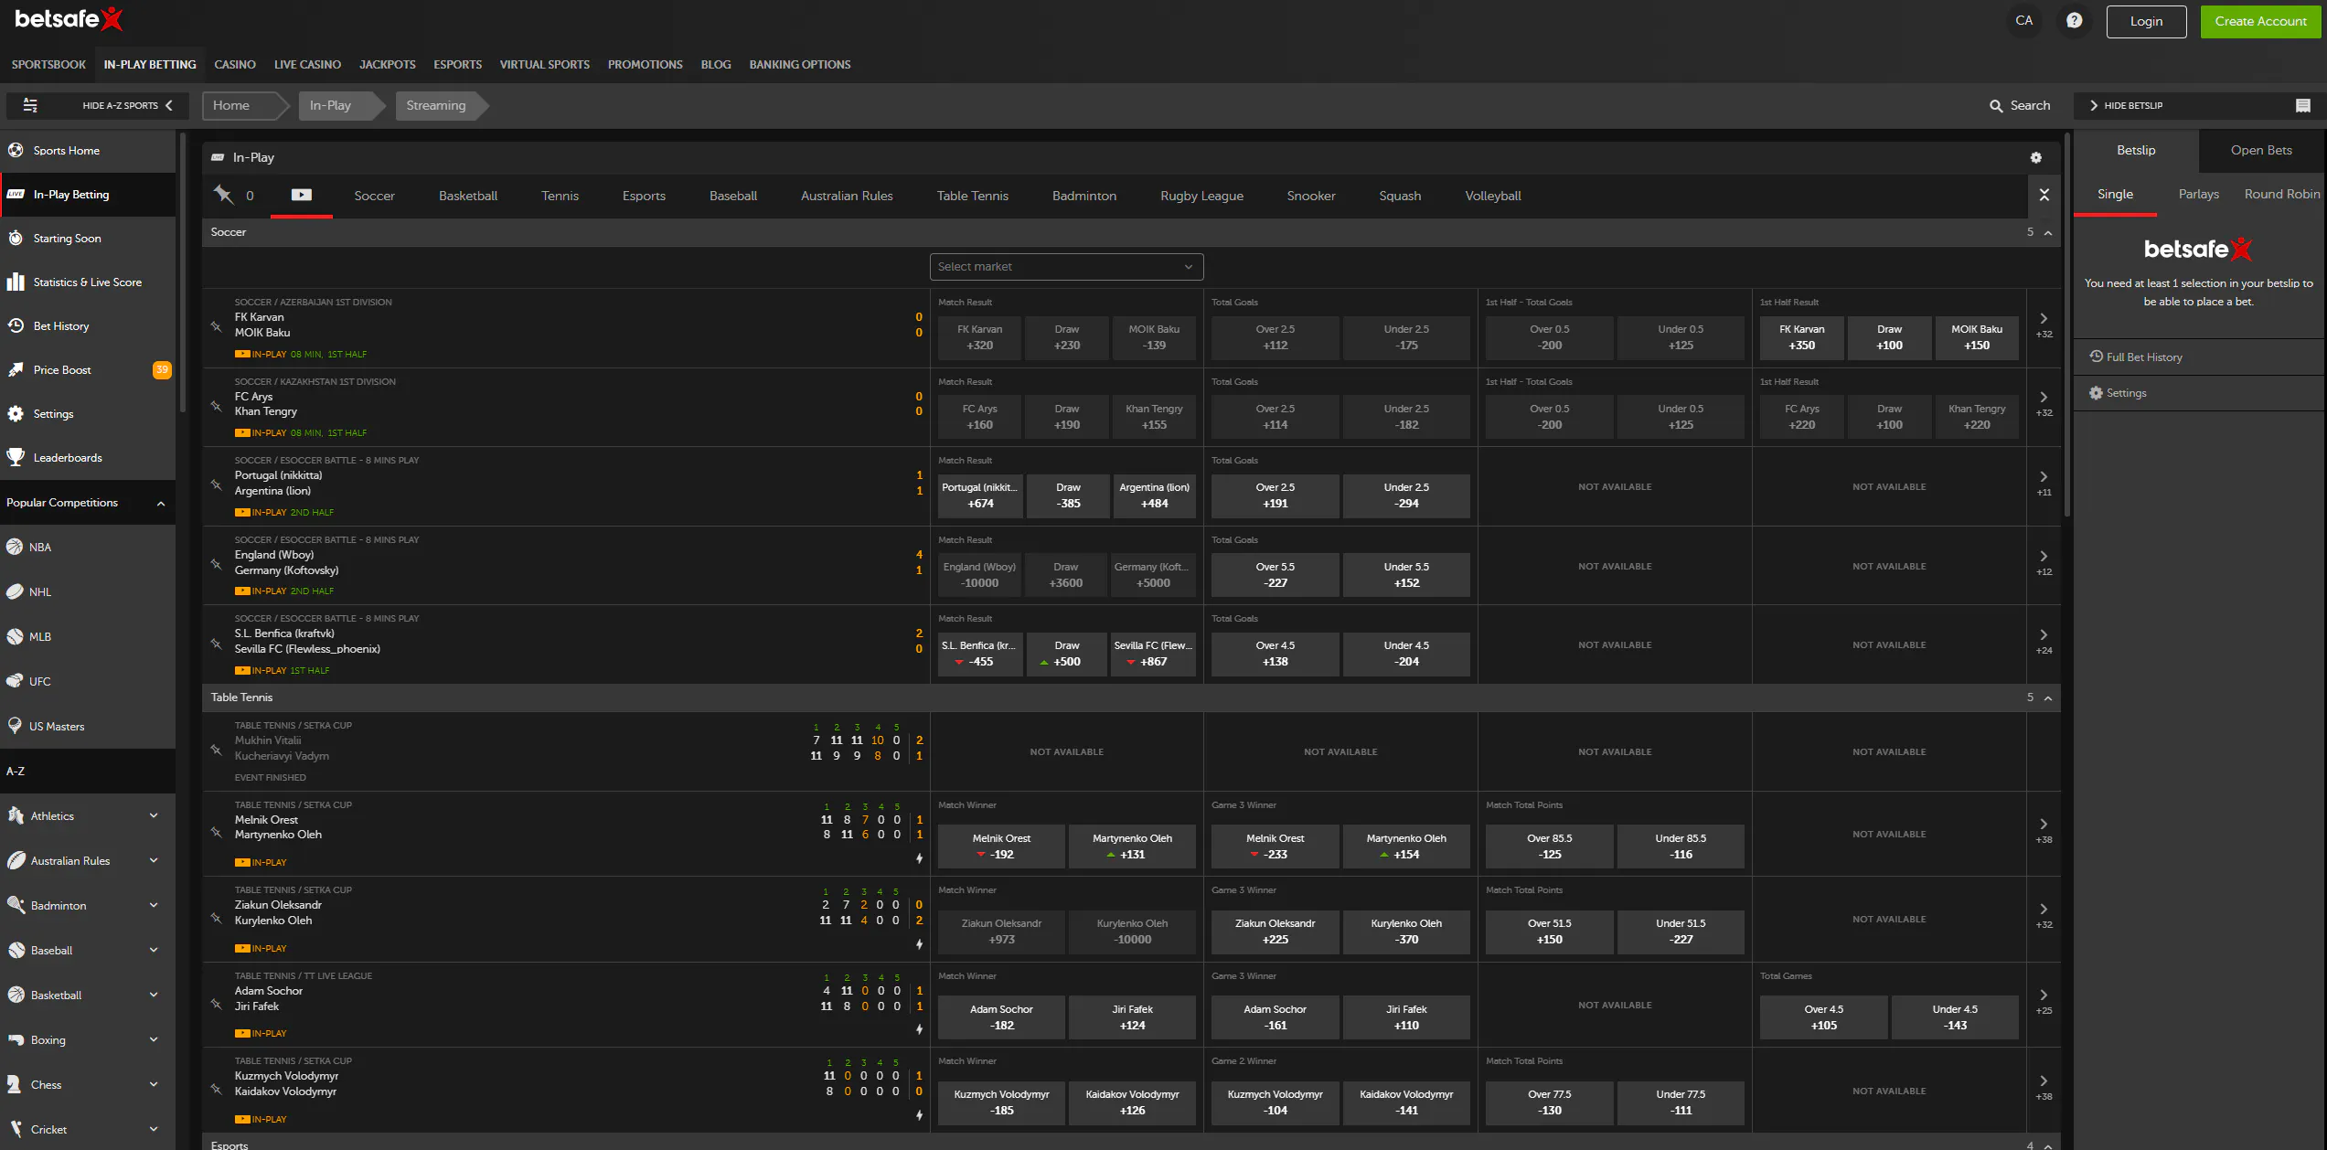Select Melnik Orest -192 Match Winner odds

[1001, 847]
